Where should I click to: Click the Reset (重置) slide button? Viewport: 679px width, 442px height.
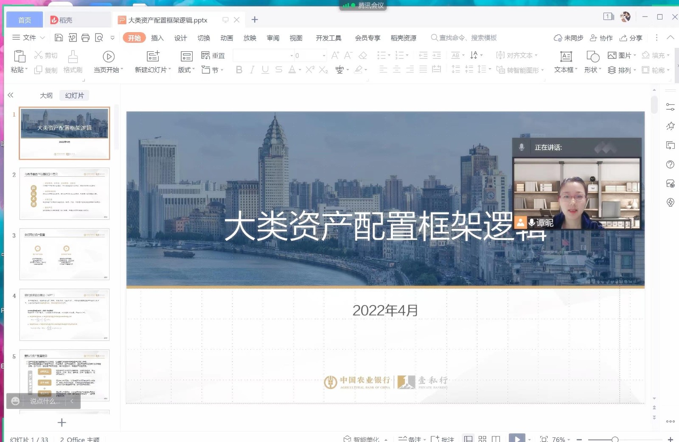click(x=213, y=56)
